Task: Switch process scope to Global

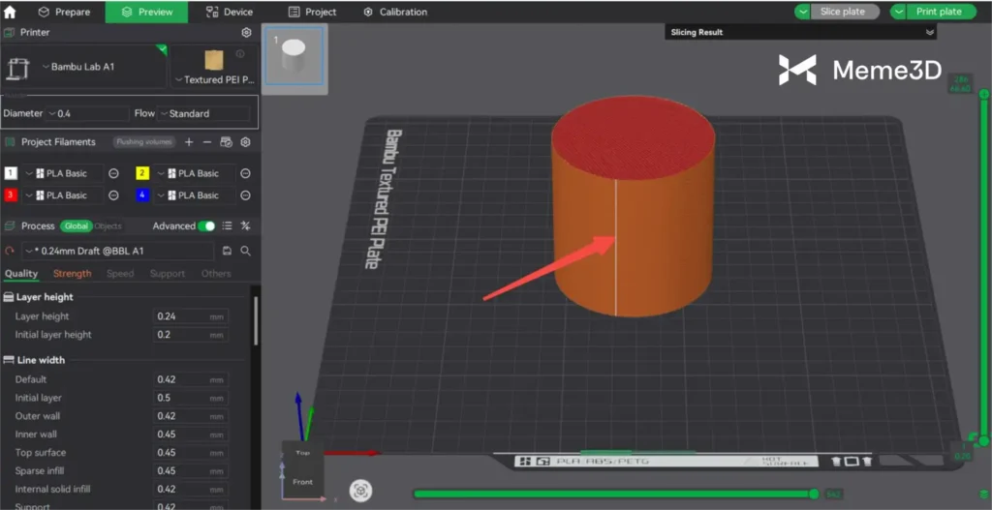Action: pyautogui.click(x=77, y=226)
